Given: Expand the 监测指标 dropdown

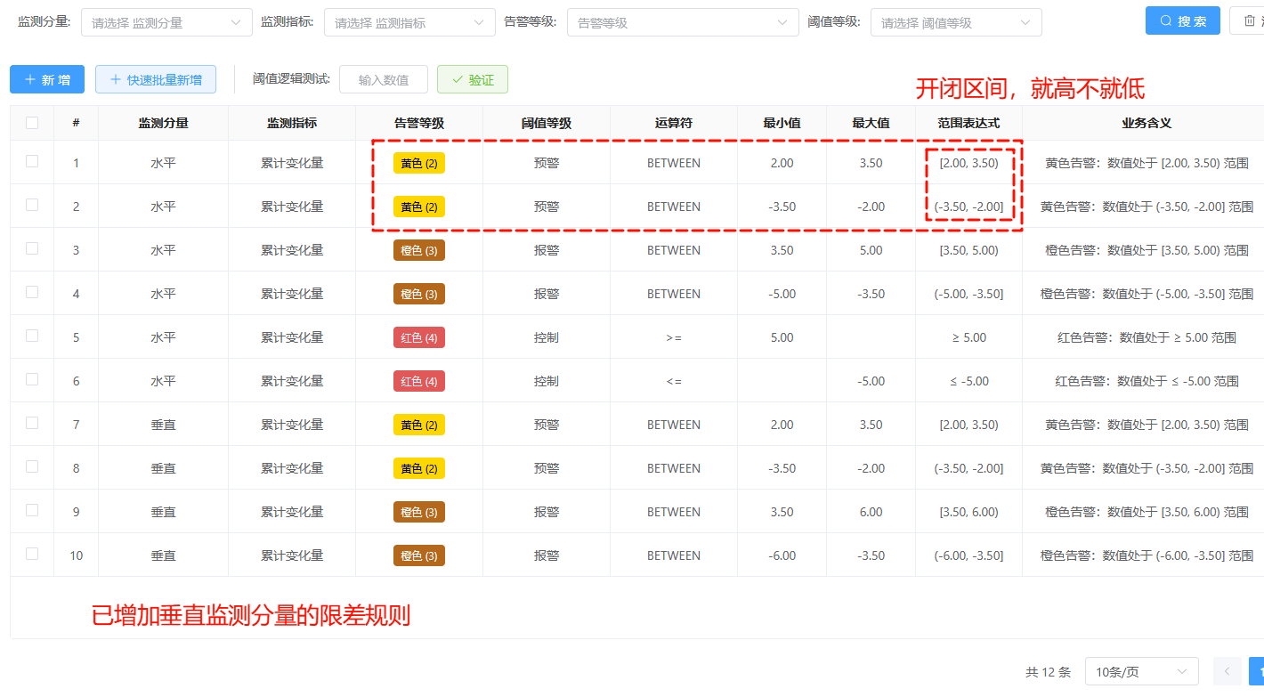Looking at the screenshot, I should 409,22.
